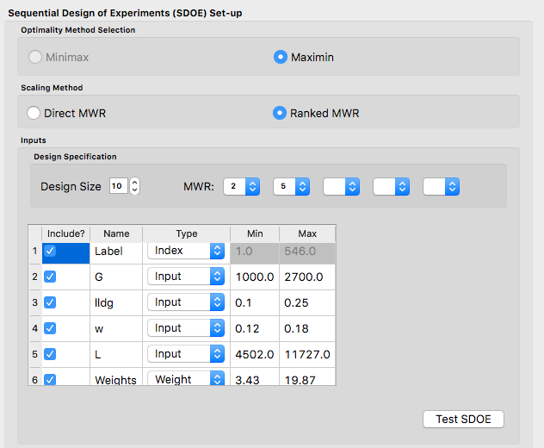Click the Max column header
Viewport: 544px width, 448px height.
click(x=307, y=233)
